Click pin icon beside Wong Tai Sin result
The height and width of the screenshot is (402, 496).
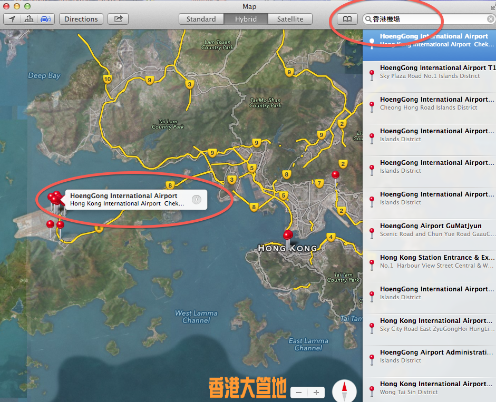coord(372,392)
